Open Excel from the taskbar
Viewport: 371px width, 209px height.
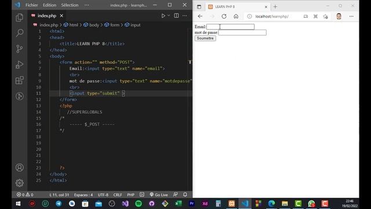(x=179, y=204)
